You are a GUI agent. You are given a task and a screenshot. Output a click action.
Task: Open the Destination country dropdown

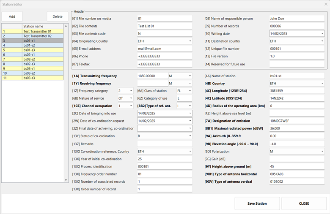click(322, 41)
